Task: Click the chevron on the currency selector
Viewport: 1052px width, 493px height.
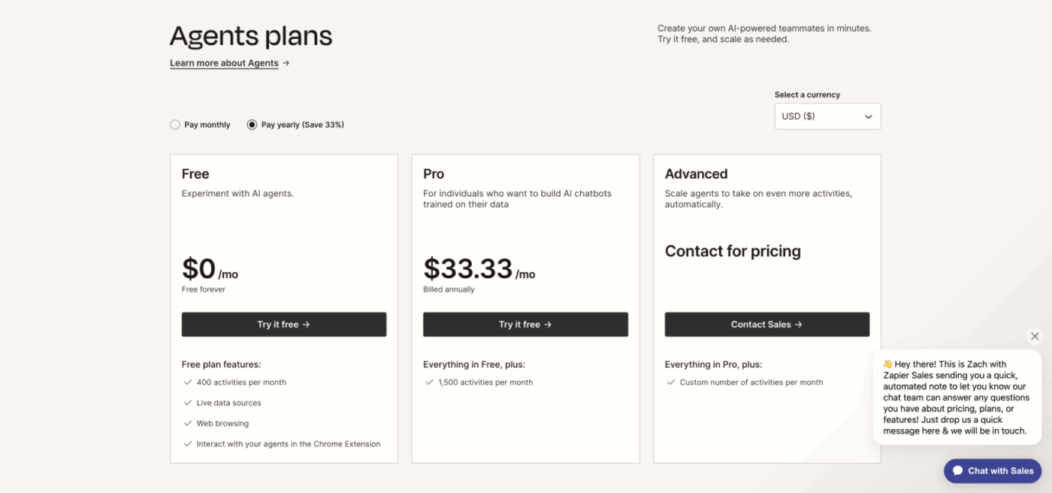Action: pyautogui.click(x=868, y=116)
